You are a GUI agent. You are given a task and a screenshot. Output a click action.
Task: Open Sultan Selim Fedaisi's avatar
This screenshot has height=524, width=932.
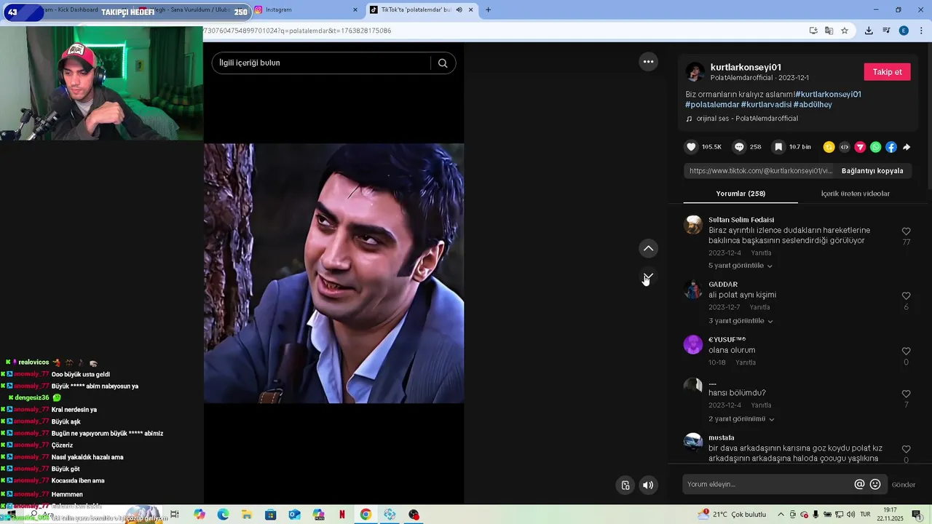(693, 224)
